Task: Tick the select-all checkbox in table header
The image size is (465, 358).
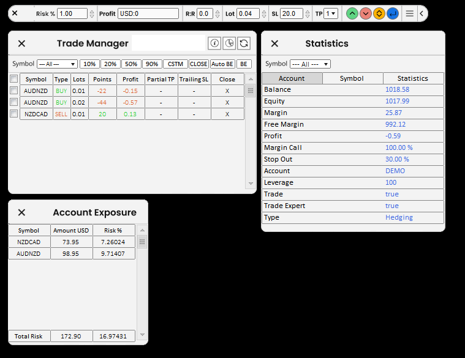Action: [13, 79]
